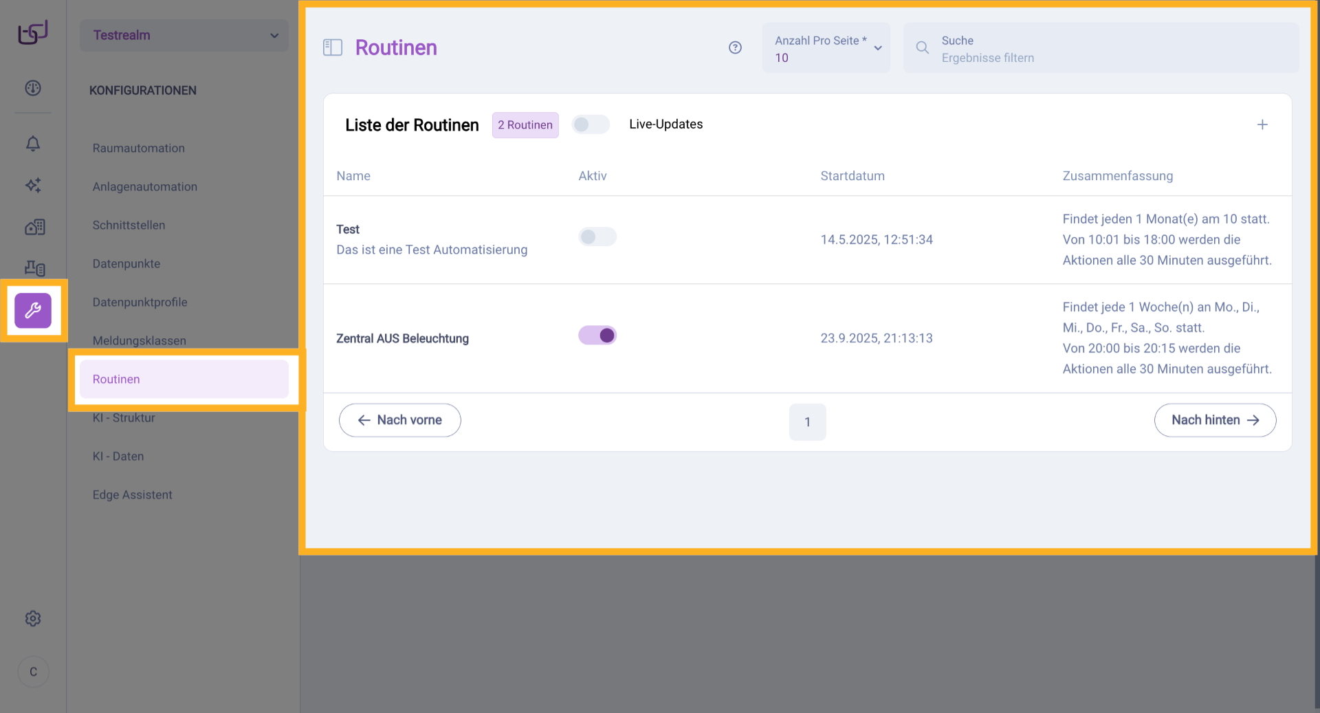Disable Zentral AUS Beleuchtung routine toggle

coord(597,336)
